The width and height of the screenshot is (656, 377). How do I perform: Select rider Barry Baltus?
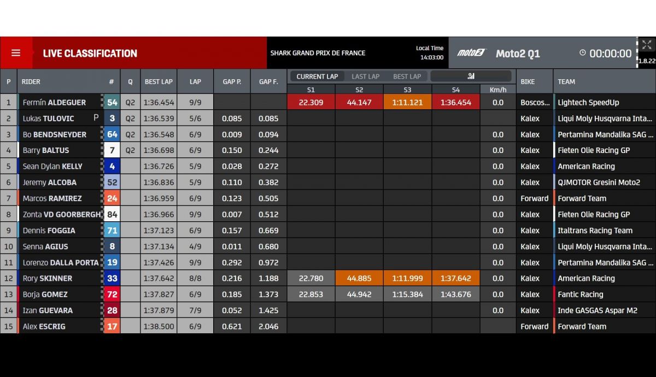[x=45, y=150]
